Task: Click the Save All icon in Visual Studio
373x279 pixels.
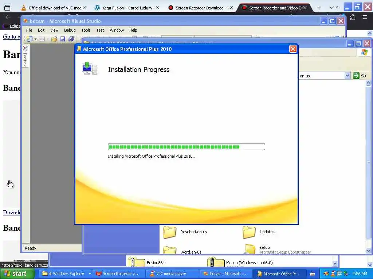Action: click(71, 39)
